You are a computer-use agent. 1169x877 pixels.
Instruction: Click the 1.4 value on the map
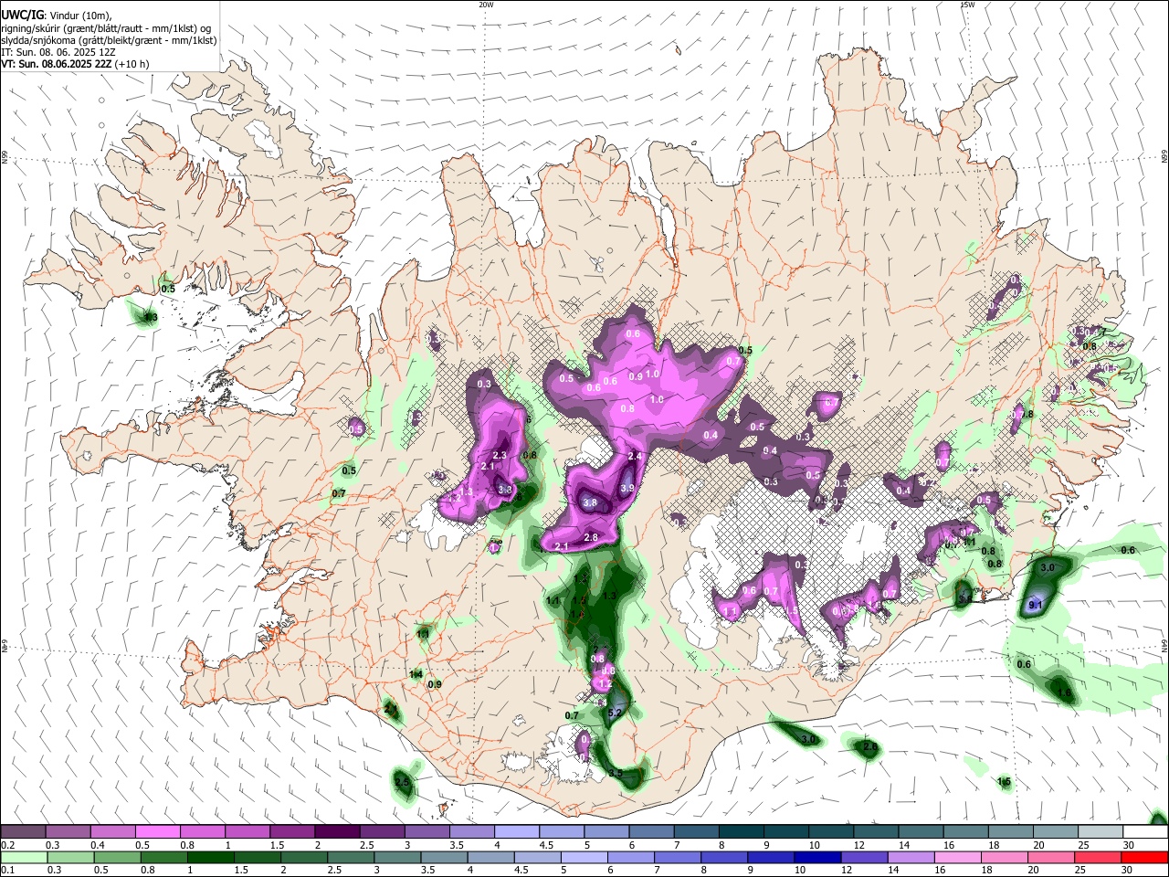(416, 674)
